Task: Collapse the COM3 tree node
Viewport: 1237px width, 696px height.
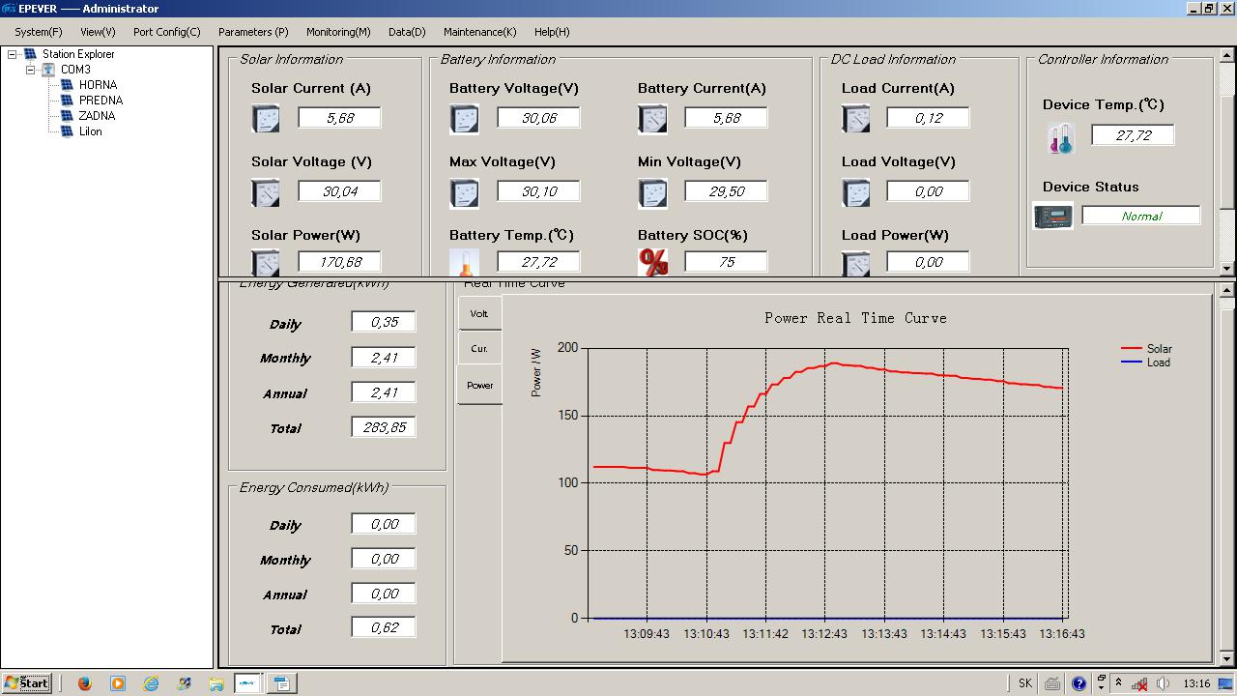Action: pyautogui.click(x=31, y=71)
